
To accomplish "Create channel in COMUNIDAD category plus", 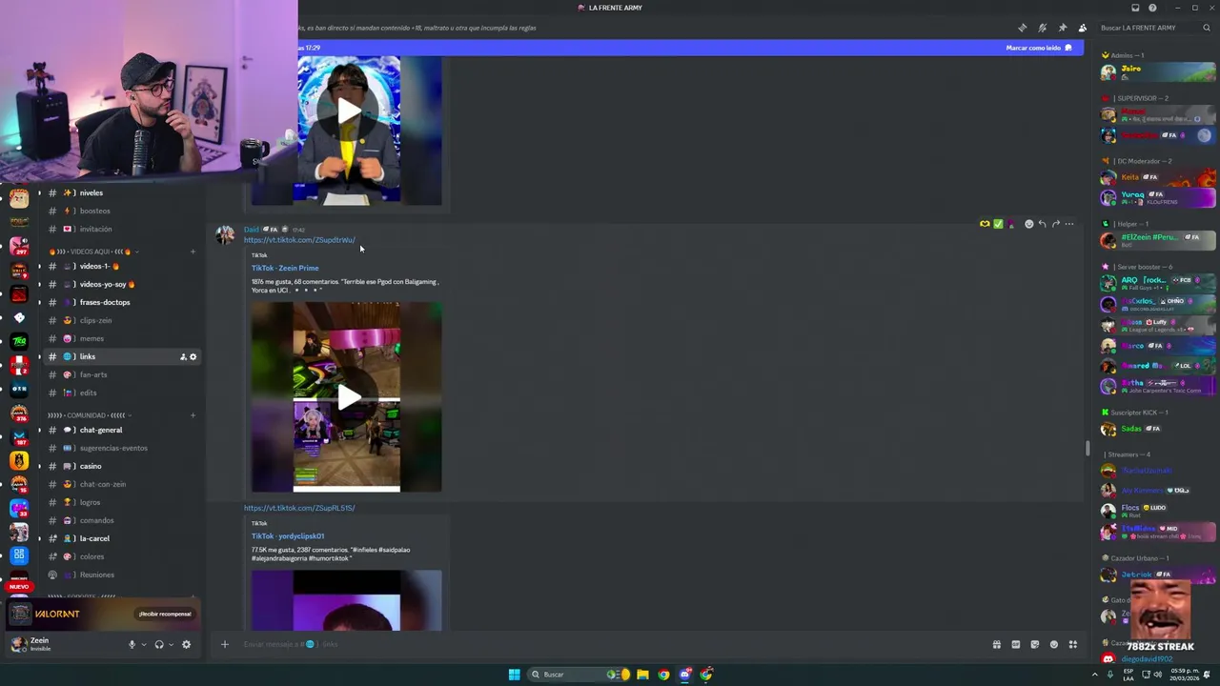I will tap(193, 415).
